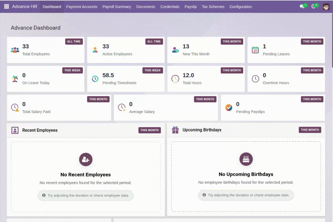Open the ALL TIME filter on Total Employees
The image size is (333, 222).
pyautogui.click(x=74, y=42)
